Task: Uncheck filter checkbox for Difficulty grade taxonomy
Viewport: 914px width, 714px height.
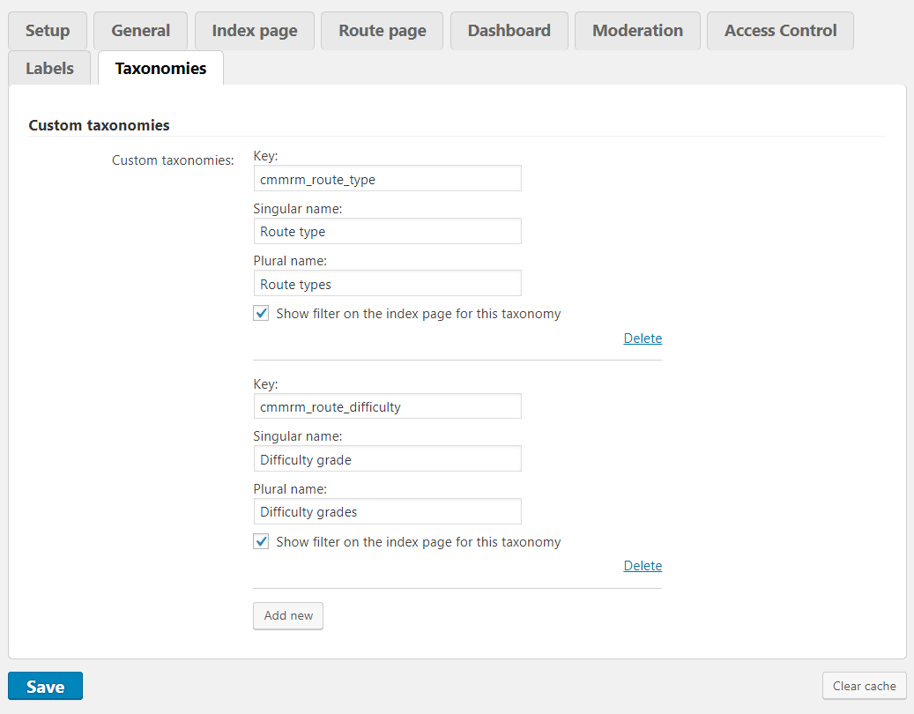Action: click(261, 542)
